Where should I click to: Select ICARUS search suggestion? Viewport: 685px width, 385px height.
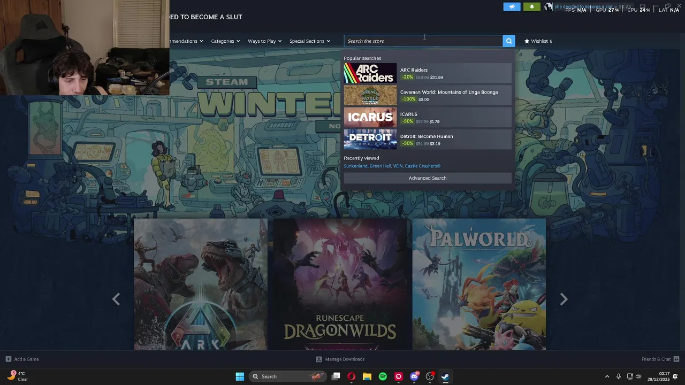click(x=428, y=118)
